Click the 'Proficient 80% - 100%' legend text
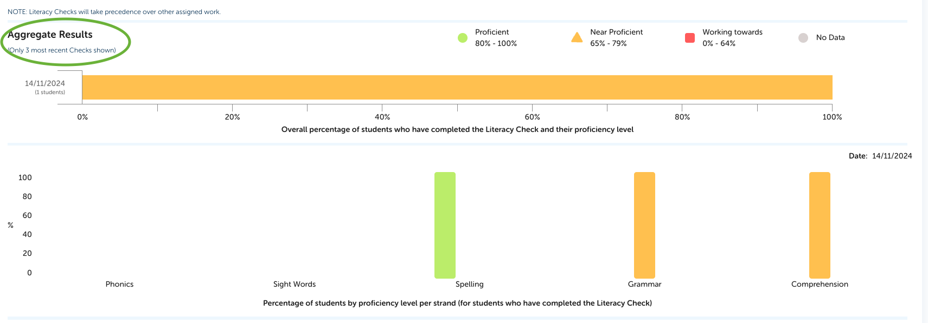The height and width of the screenshot is (323, 928). point(496,38)
